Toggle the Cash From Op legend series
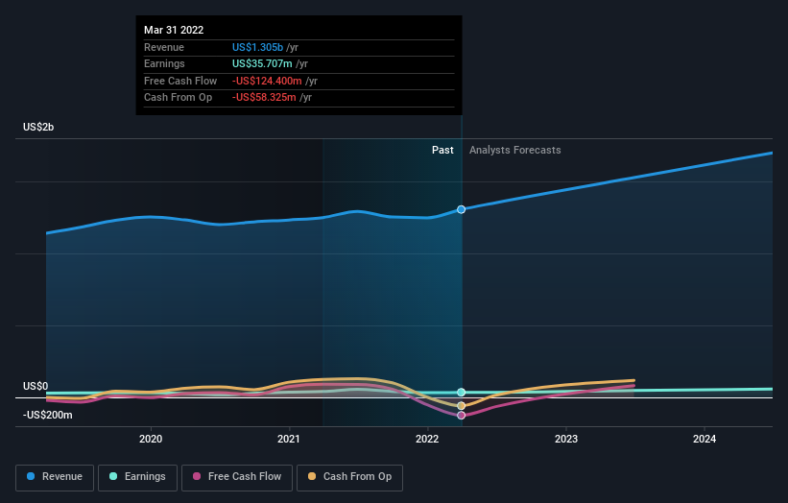 349,477
